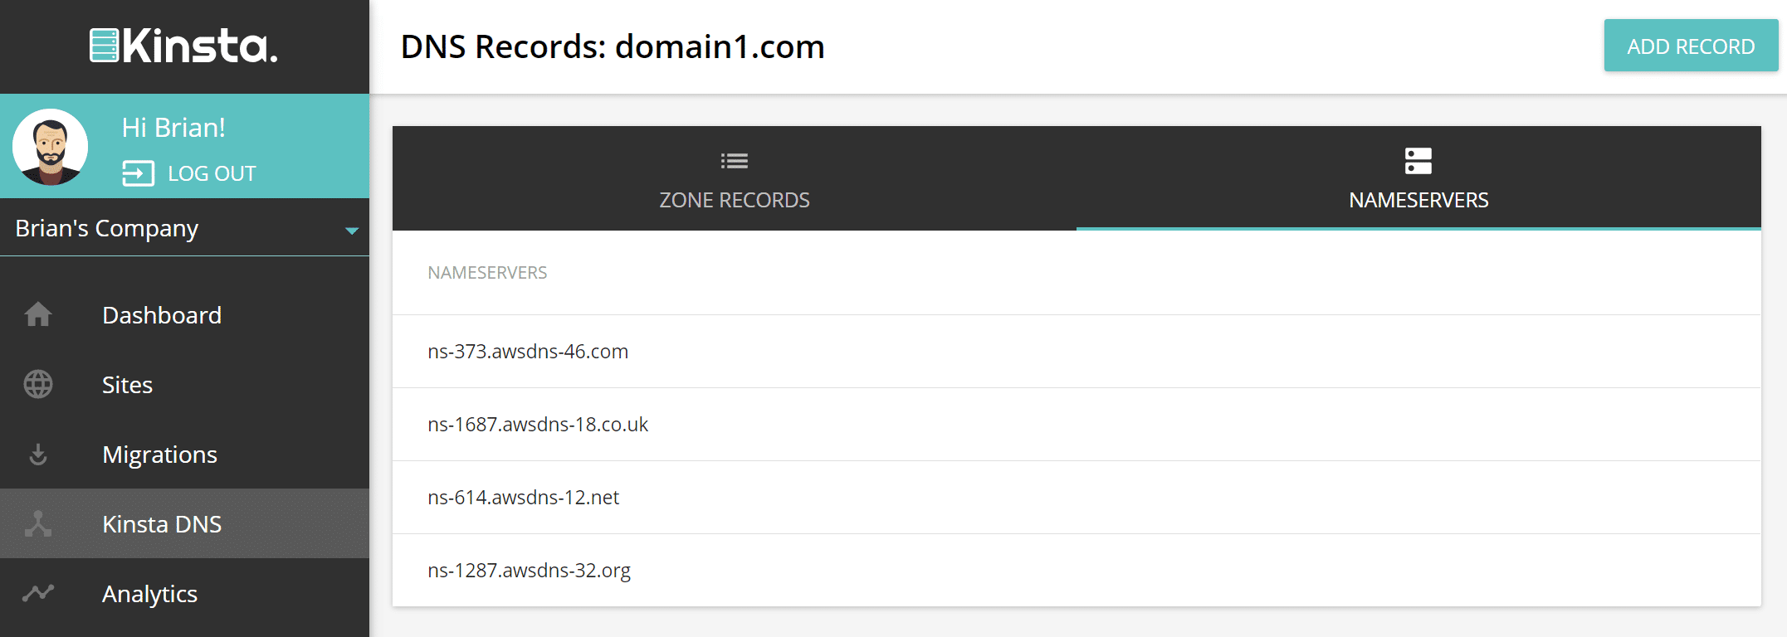The image size is (1787, 637).
Task: Open the Migrations menu item
Action: (x=184, y=454)
